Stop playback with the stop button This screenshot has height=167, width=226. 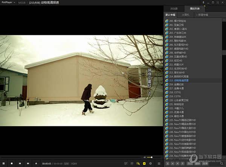12,163
